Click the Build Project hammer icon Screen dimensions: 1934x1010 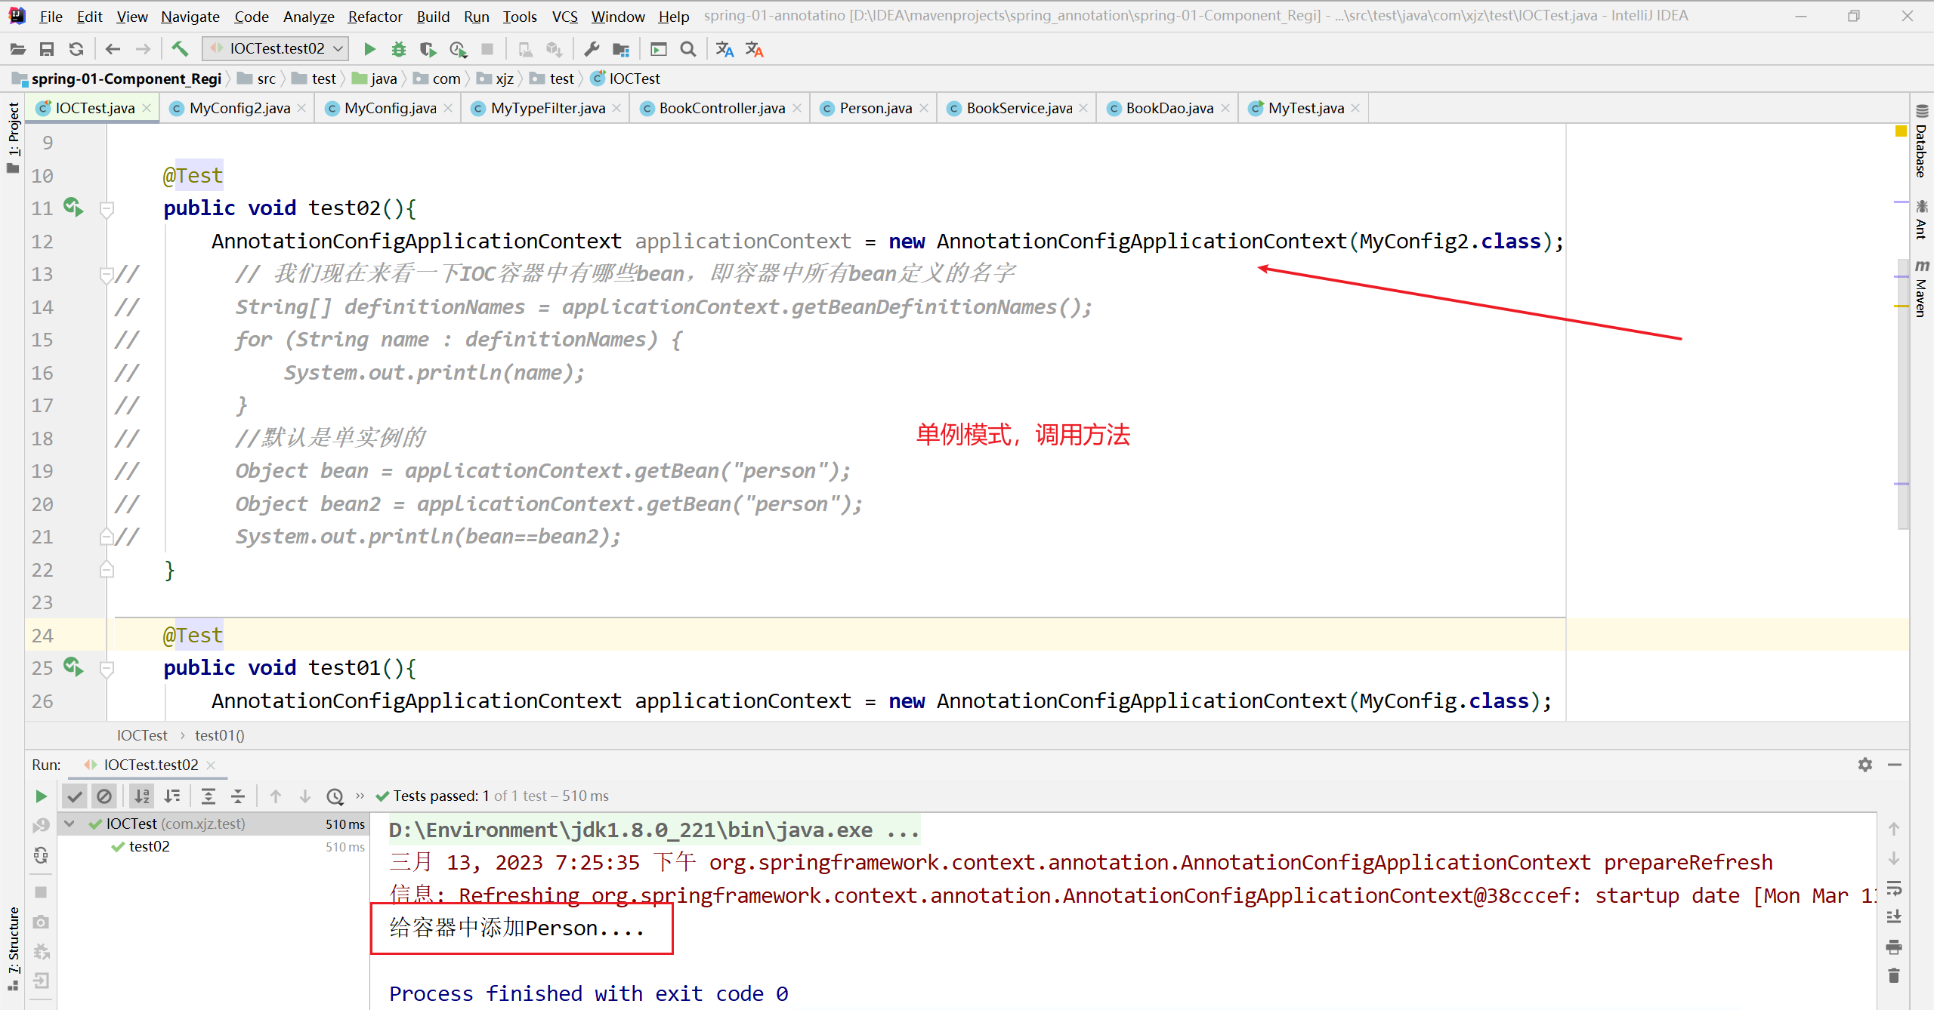point(180,49)
